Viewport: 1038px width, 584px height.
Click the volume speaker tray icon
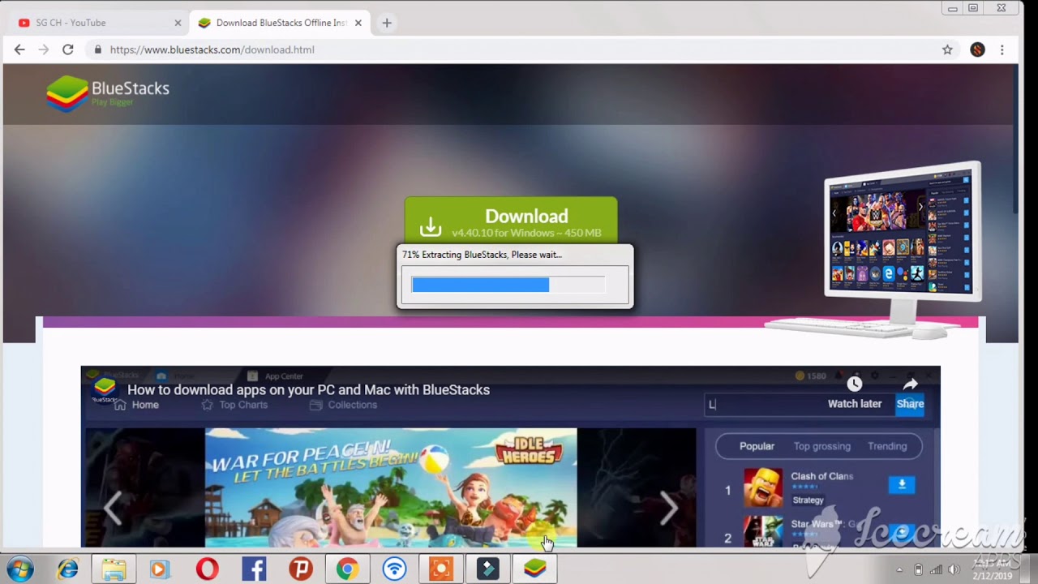[x=954, y=569]
